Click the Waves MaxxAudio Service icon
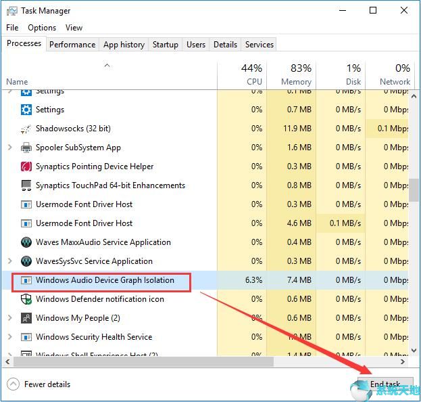The width and height of the screenshot is (421, 402). (26, 242)
